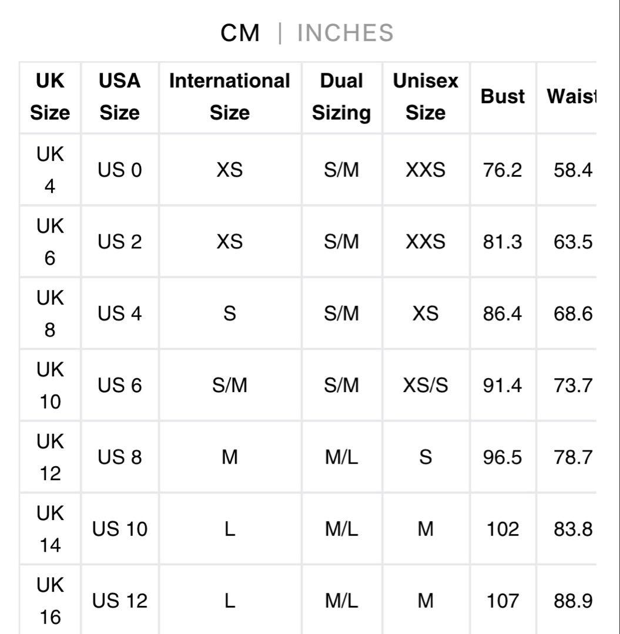Select the UK 16 row cell
This screenshot has width=620, height=634.
tap(50, 601)
